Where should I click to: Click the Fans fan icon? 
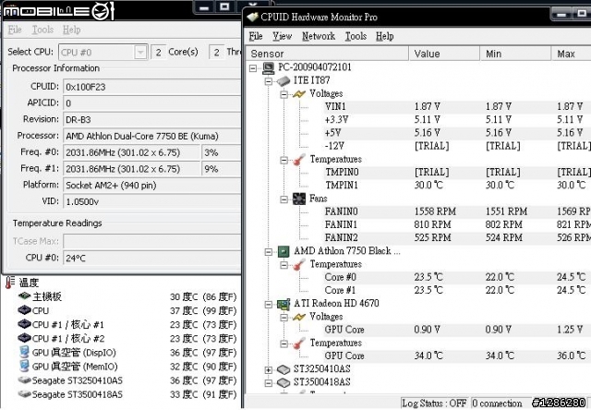click(x=299, y=199)
